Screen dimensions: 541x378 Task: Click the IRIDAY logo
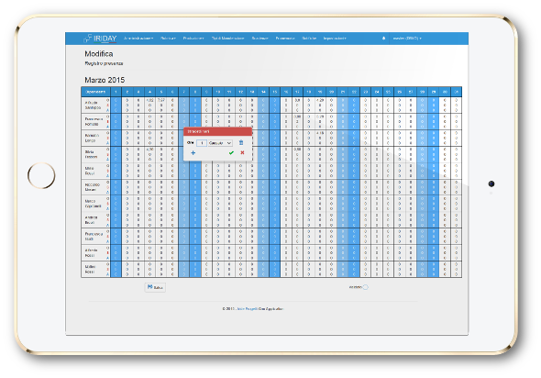coord(100,39)
